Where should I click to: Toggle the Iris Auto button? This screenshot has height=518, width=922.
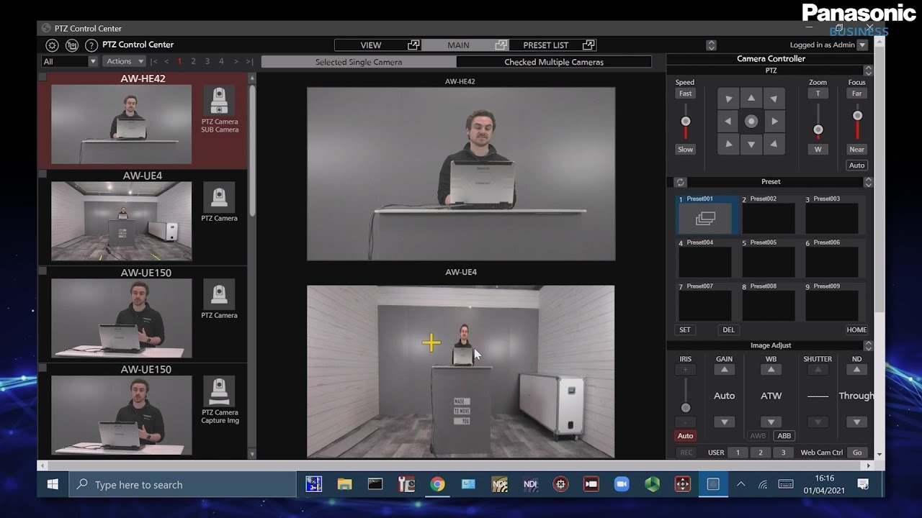(685, 436)
